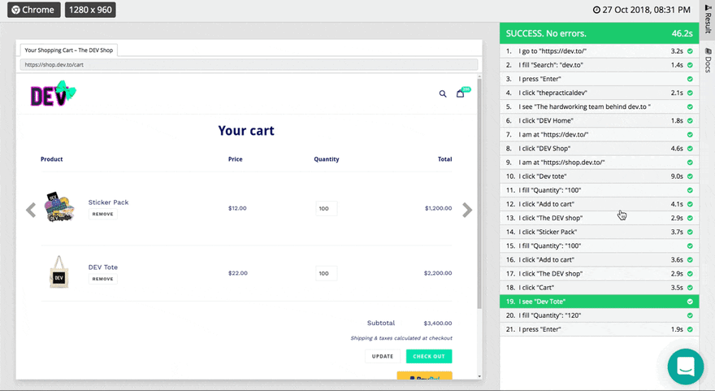Select step 11 fill Quantity 100

tap(599, 190)
